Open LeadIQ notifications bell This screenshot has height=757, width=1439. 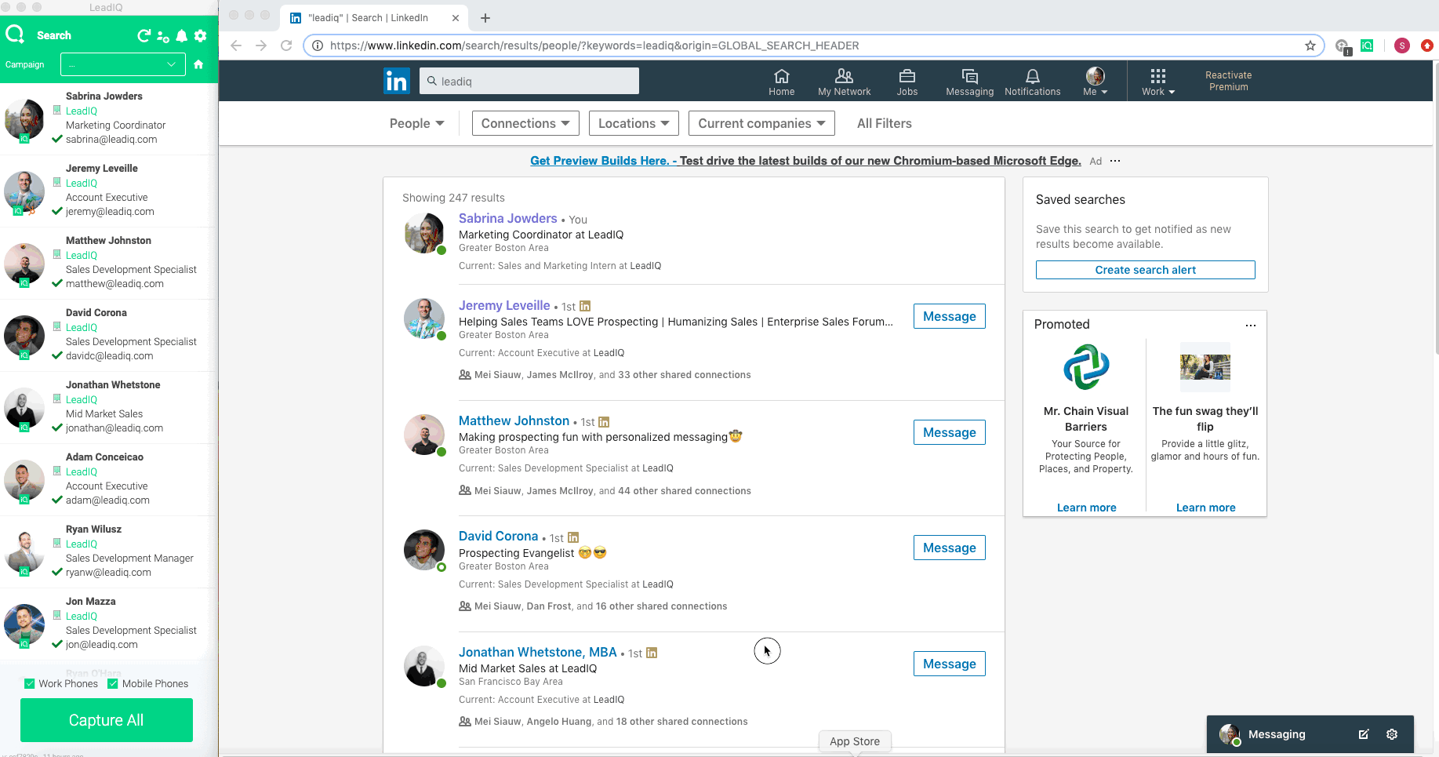click(x=182, y=36)
